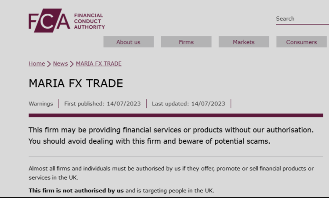Click the chevron after the News breadcrumb
This screenshot has height=198, width=329.
72,64
